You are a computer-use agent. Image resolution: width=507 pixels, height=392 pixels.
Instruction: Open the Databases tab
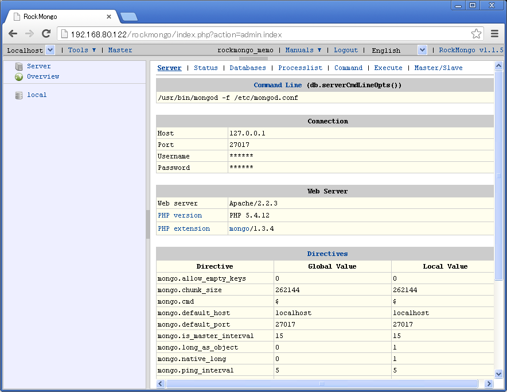tap(248, 68)
